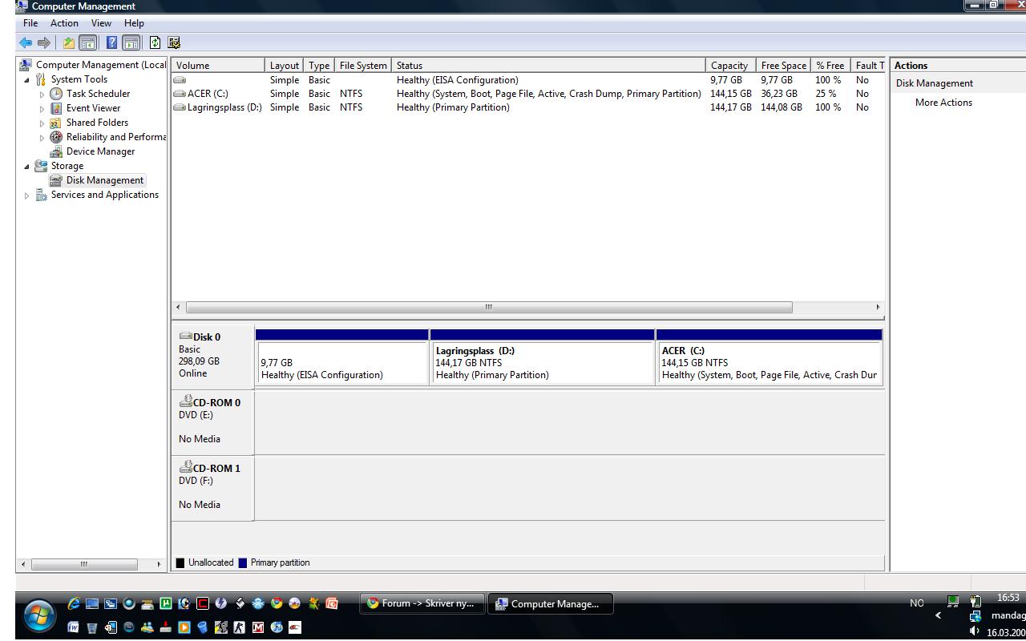Click the Lagringsplass (D:) partition block
The height and width of the screenshot is (641, 1026).
tap(543, 357)
